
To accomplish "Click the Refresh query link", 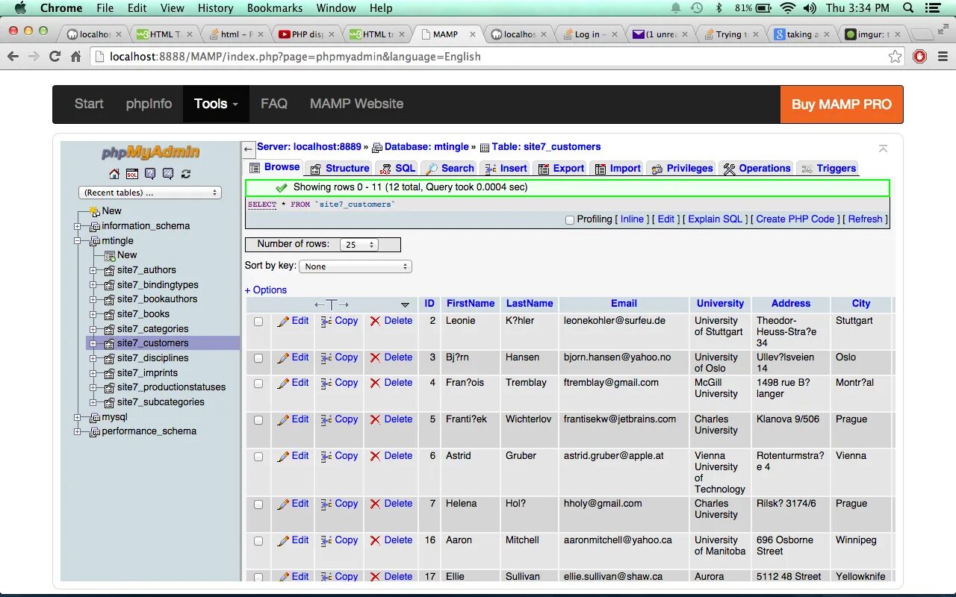I will pos(866,219).
